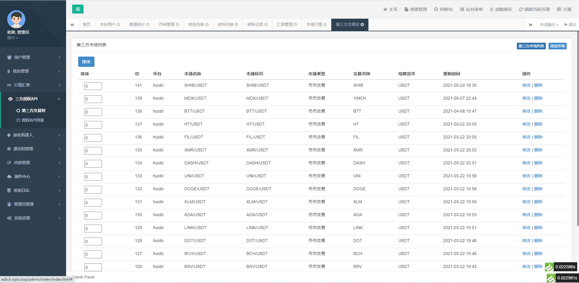Close the 本站用户 tab using its x icon
This screenshot has width=579, height=283.
tap(119, 25)
